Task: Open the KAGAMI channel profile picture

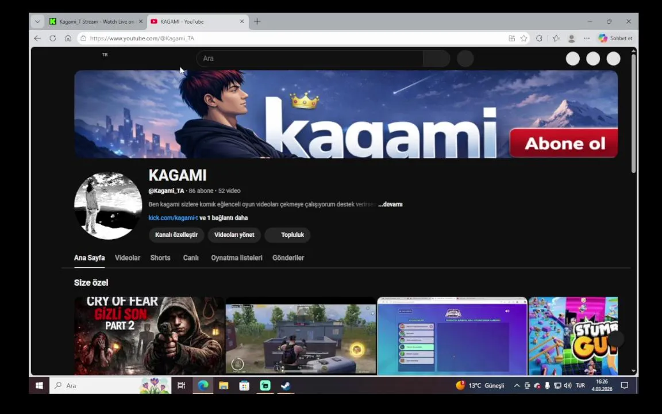Action: (x=108, y=206)
